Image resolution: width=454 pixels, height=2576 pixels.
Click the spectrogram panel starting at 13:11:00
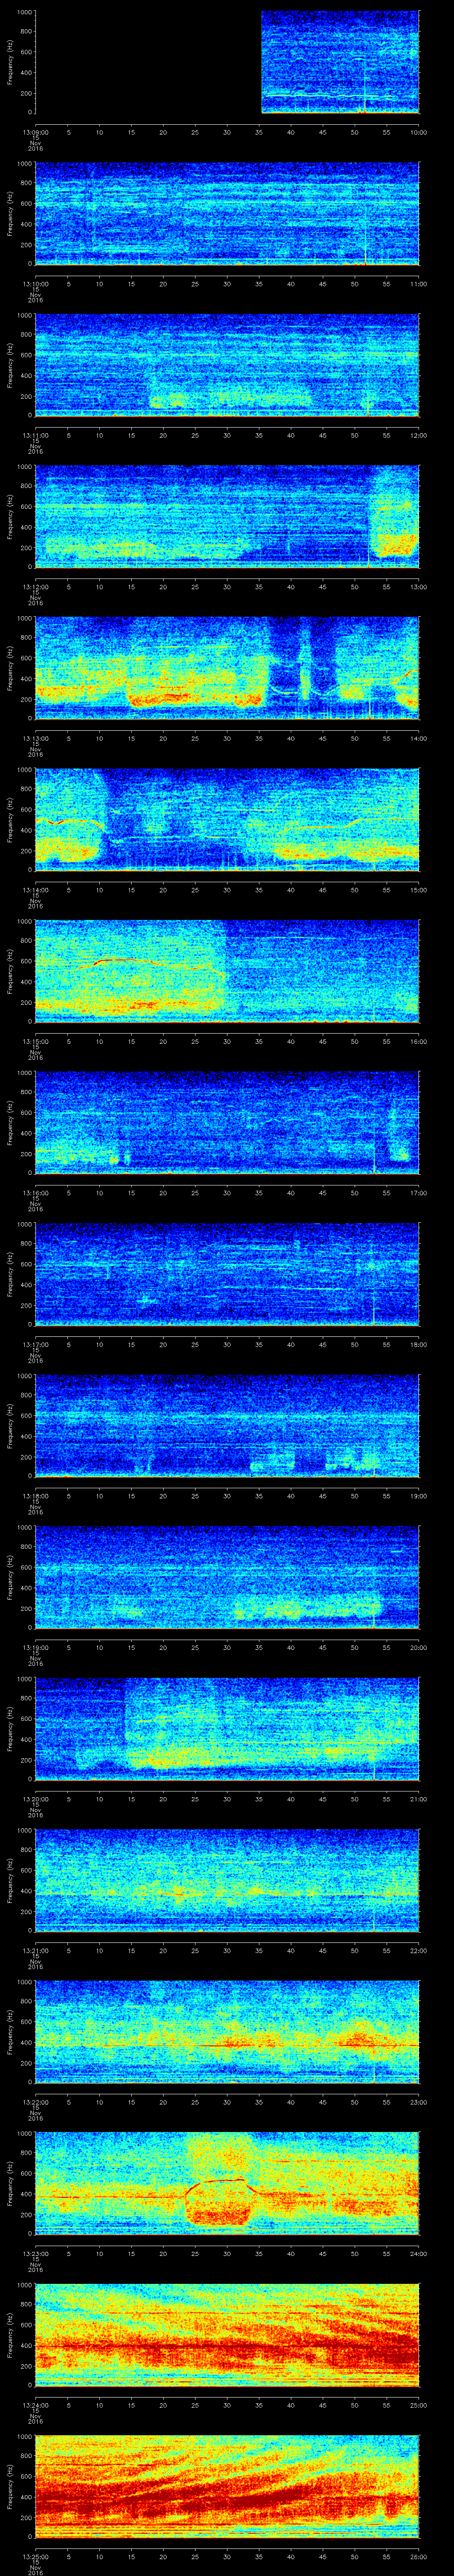tap(227, 365)
